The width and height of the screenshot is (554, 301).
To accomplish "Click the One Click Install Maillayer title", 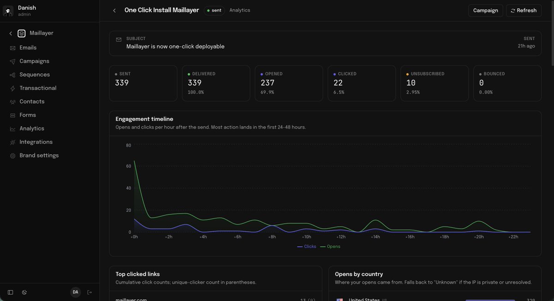I will [x=162, y=10].
